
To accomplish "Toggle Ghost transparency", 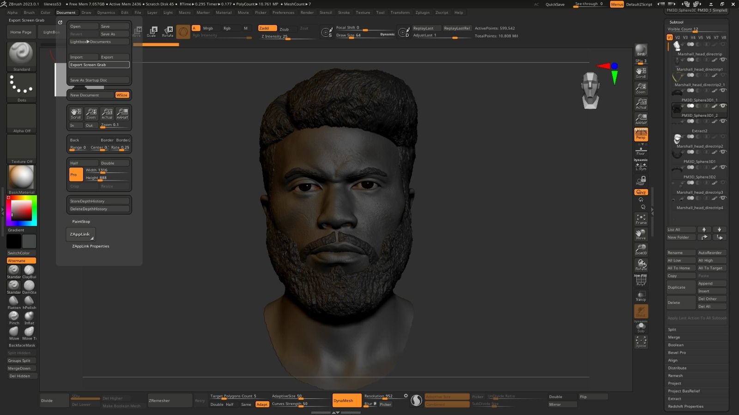I will pyautogui.click(x=641, y=311).
